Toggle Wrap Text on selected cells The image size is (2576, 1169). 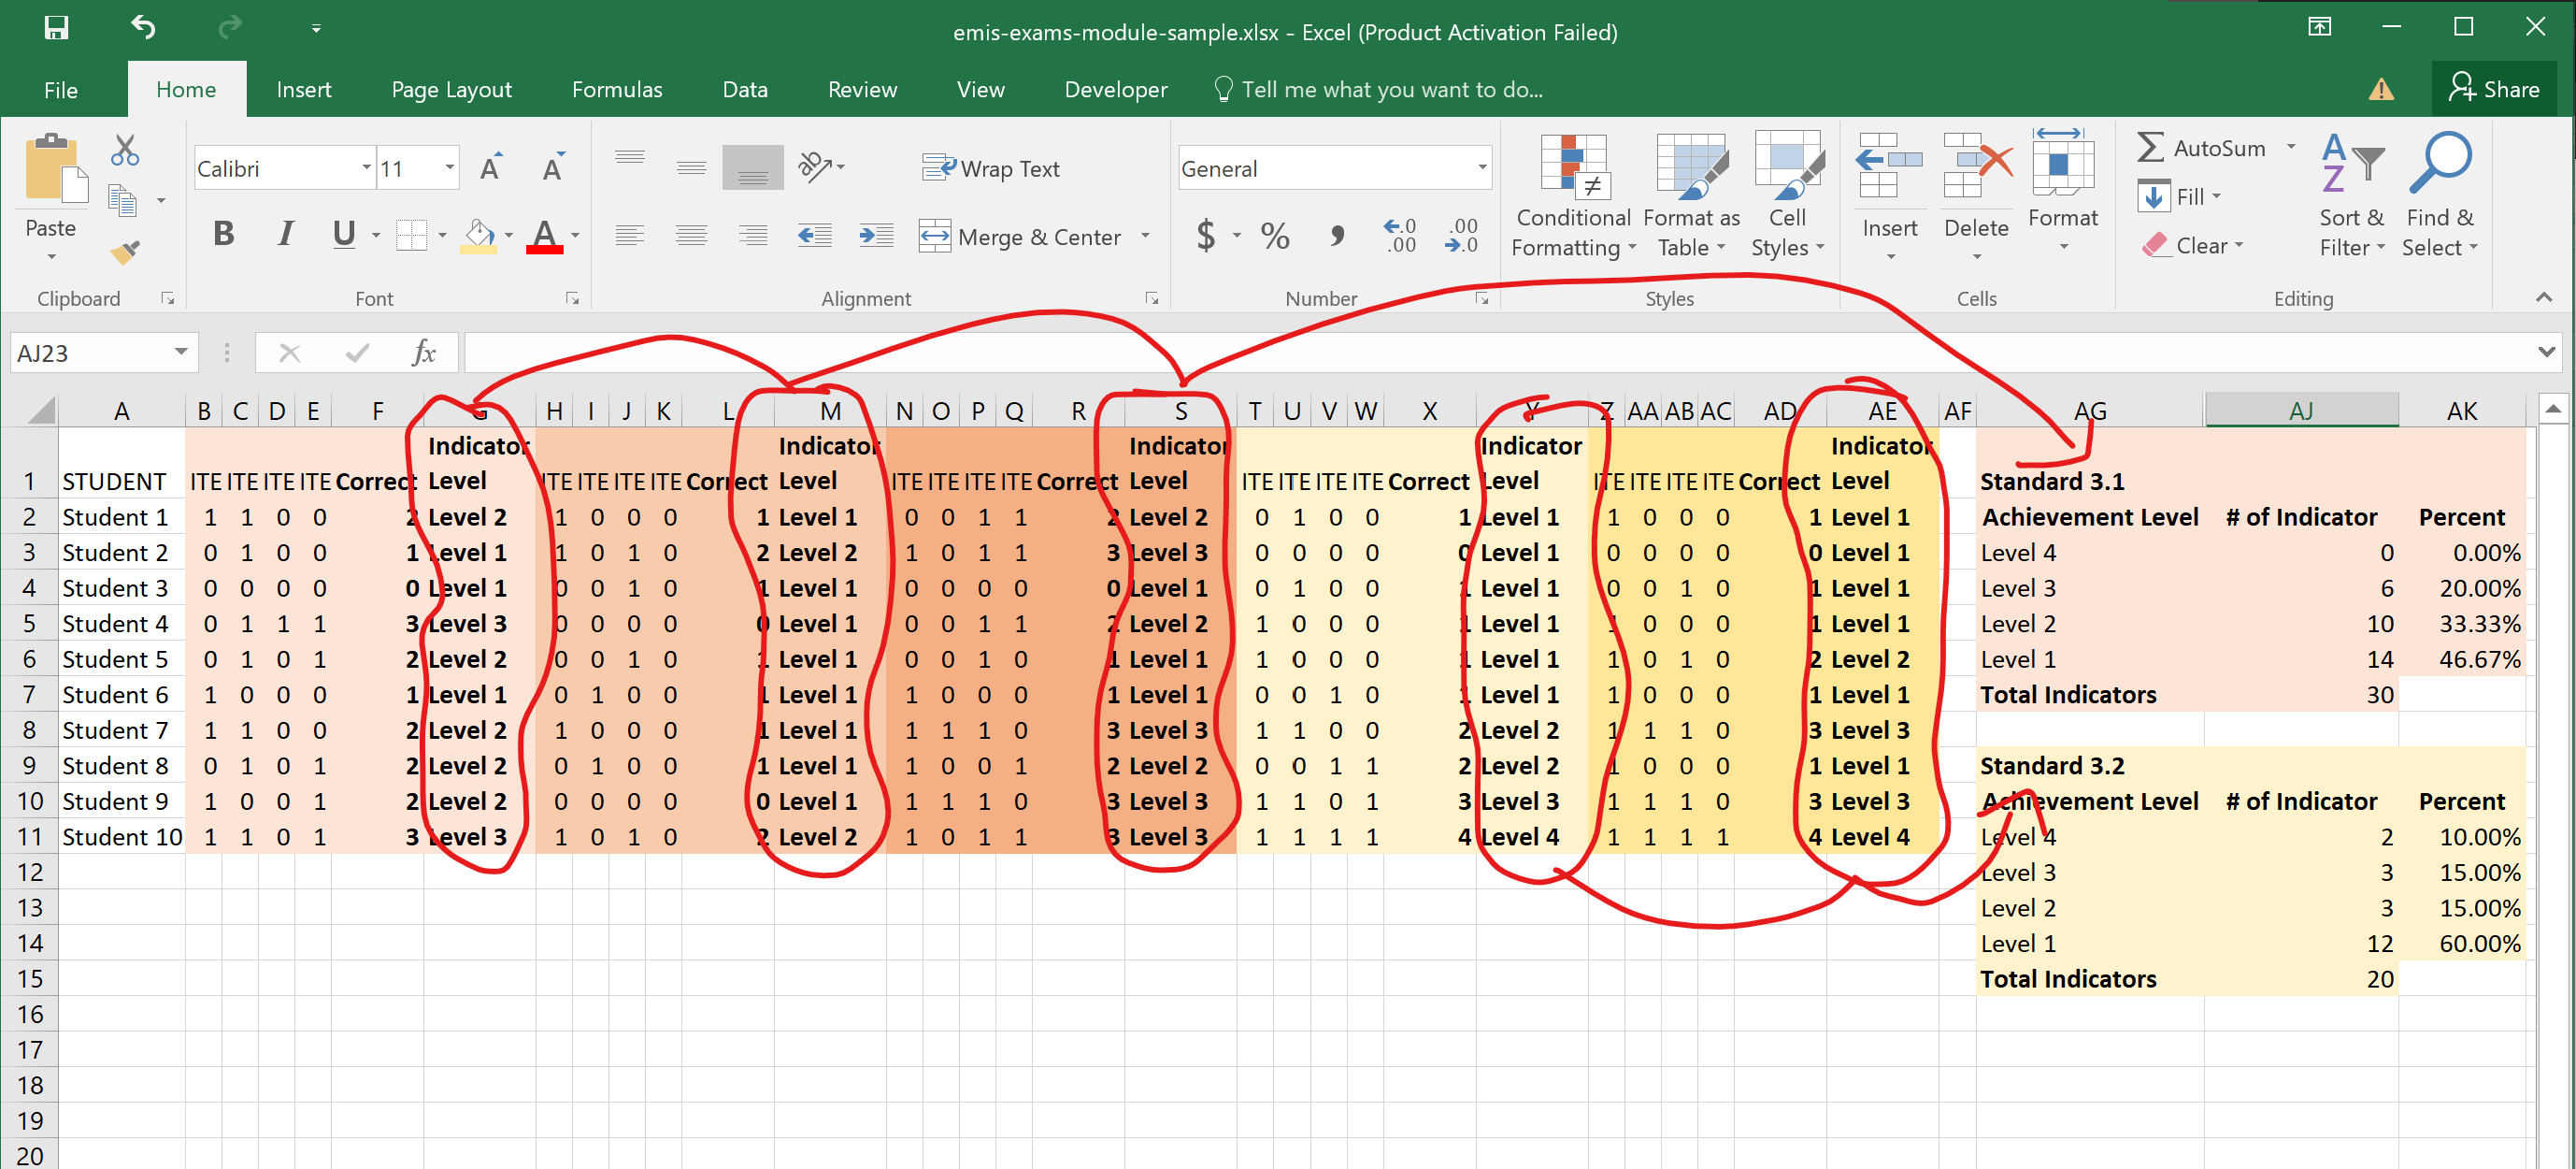(x=991, y=168)
